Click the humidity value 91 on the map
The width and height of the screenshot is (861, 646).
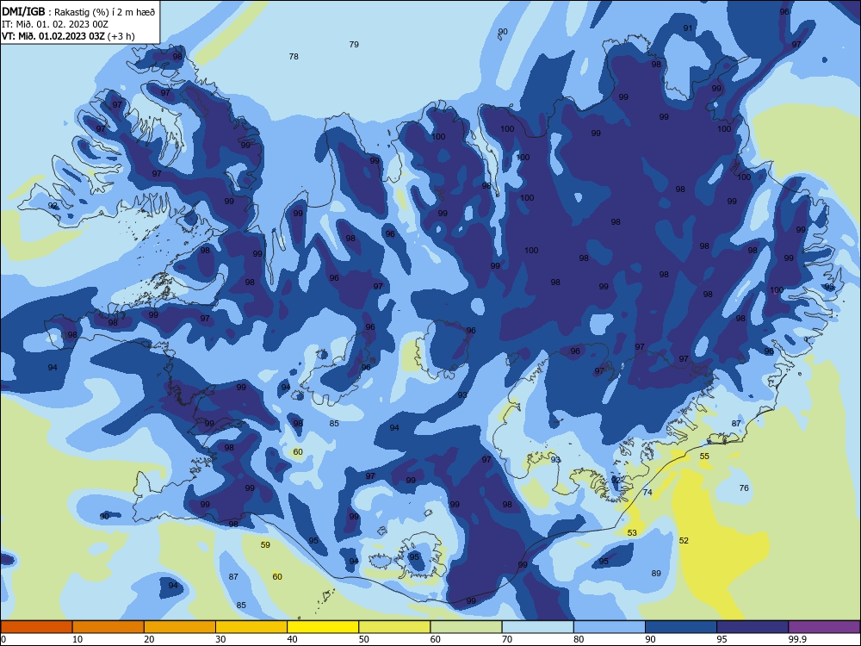(688, 28)
